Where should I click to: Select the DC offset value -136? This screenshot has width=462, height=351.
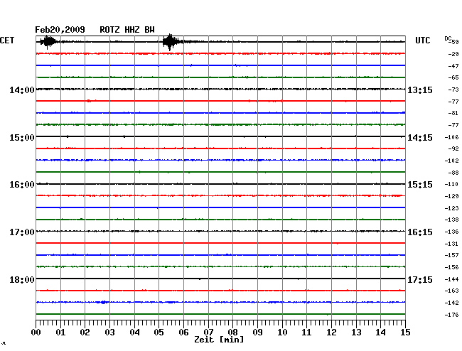point(451,232)
